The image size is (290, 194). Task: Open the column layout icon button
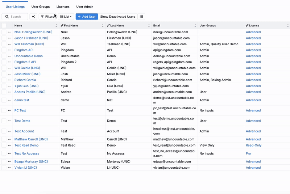click(141, 17)
